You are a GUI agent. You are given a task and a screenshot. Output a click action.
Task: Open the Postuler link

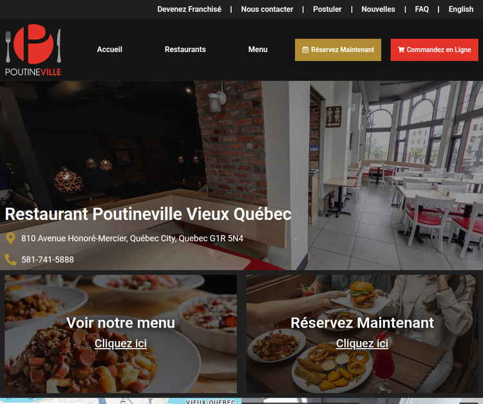(x=327, y=9)
